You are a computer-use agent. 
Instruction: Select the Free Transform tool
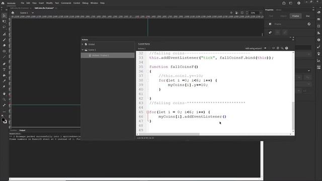click(x=4, y=21)
